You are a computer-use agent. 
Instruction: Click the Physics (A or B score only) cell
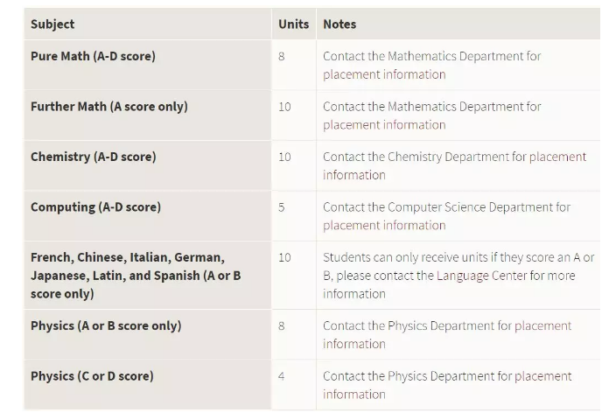[x=148, y=334]
